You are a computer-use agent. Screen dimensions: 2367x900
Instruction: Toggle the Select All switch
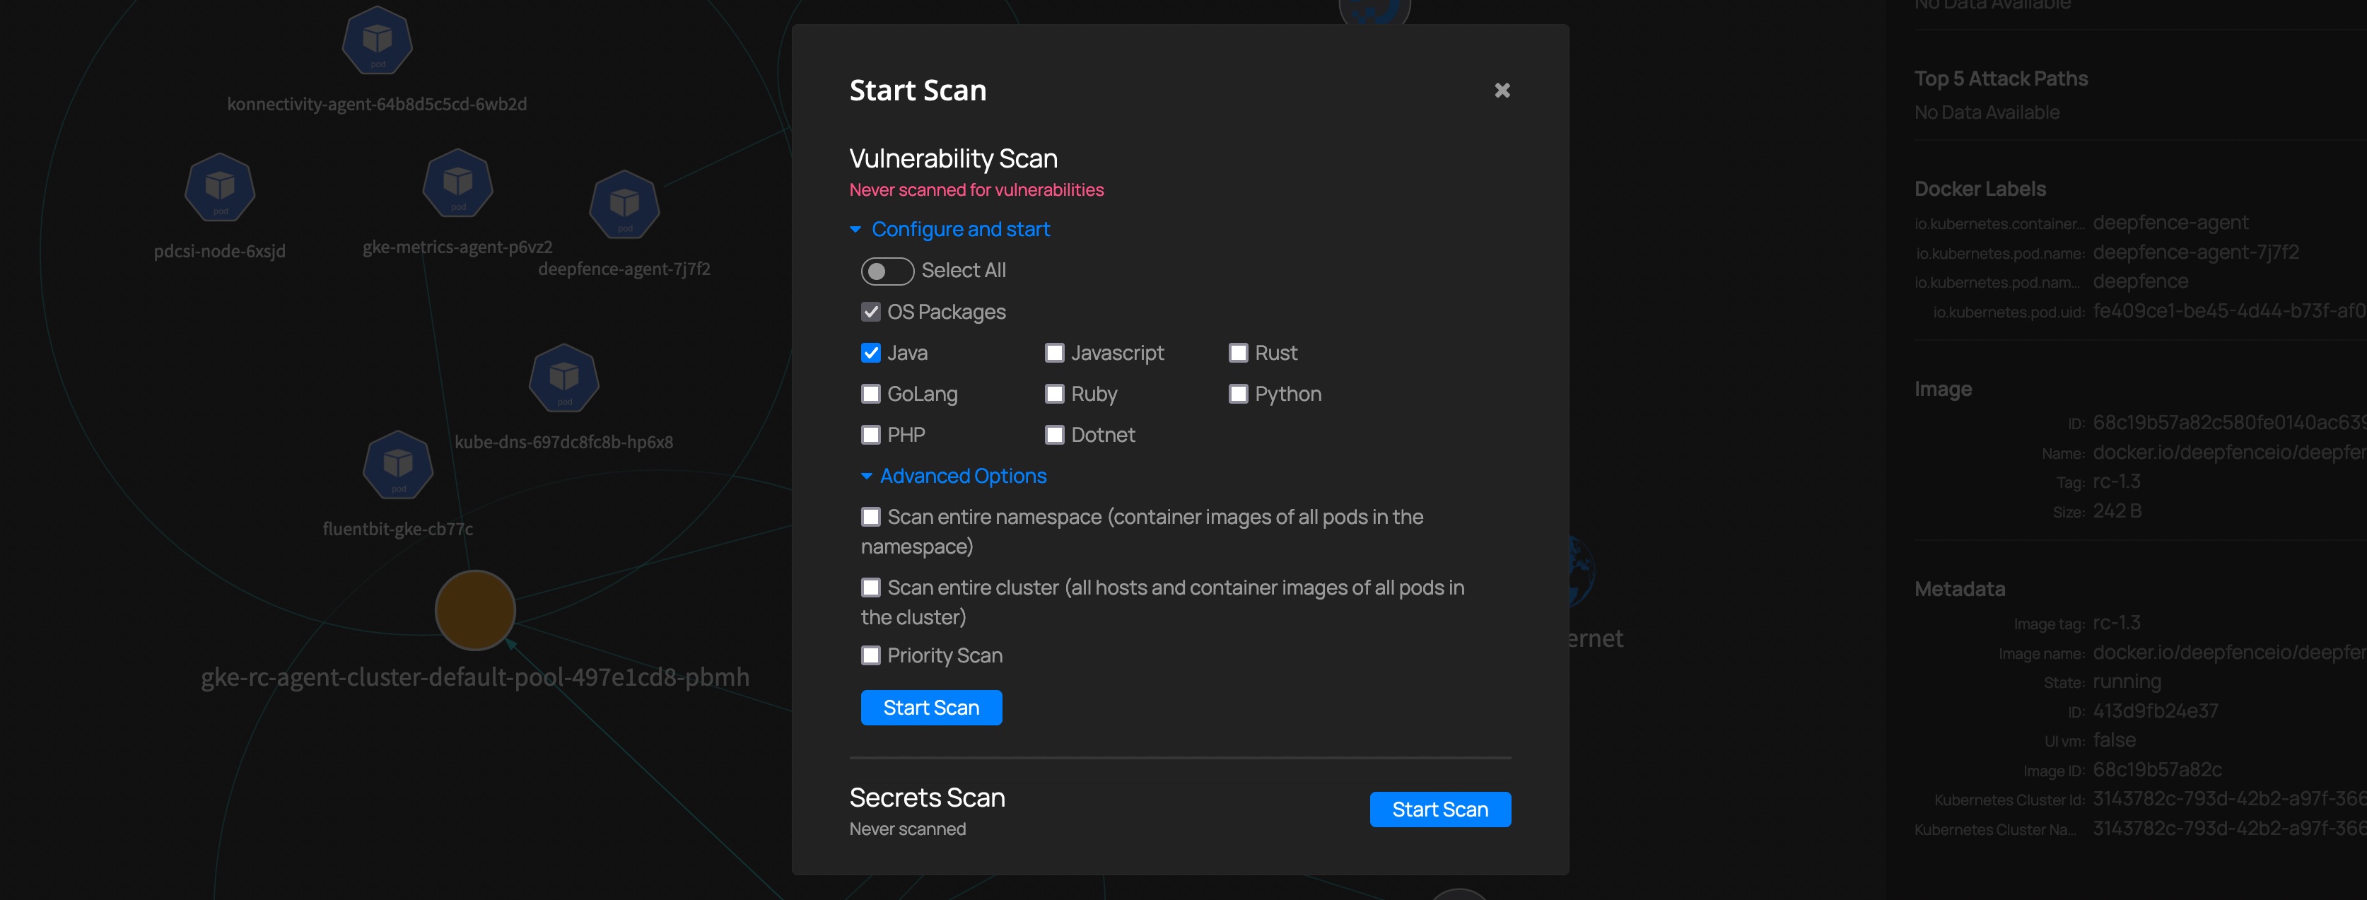click(887, 271)
